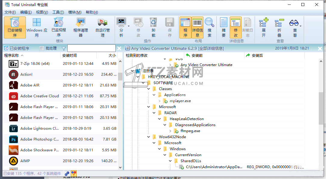This screenshot has width=326, height=179.
Task: Sort by 大小 column header
Action: point(107,55)
